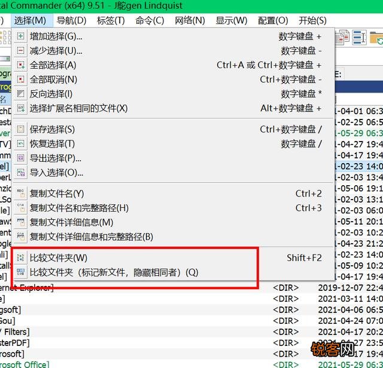Screen dimensions: 383x368
Task: Open the 标签(T) menu
Action: point(111,20)
